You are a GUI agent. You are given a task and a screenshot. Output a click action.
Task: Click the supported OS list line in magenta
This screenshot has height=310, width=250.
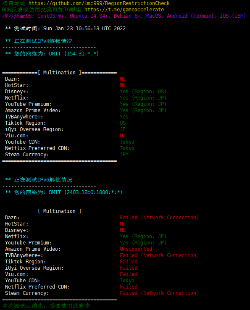(124, 16)
